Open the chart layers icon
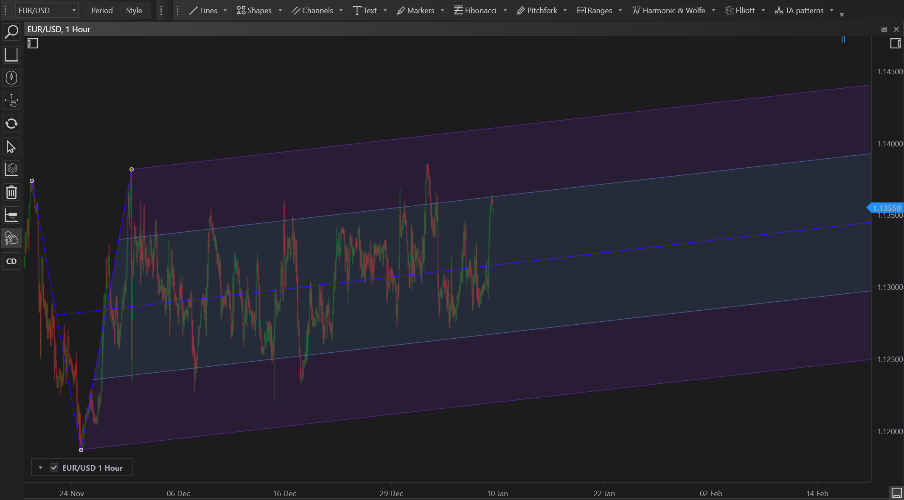904x500 pixels. tap(11, 170)
